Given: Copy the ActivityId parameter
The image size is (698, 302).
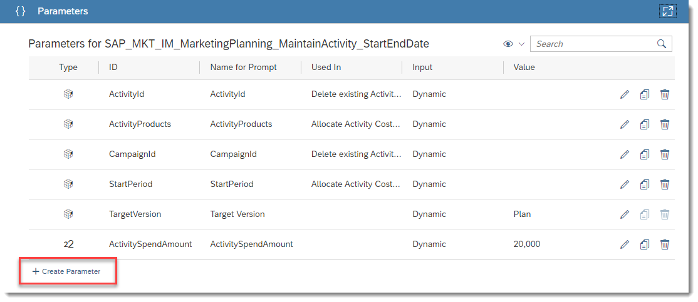Looking at the screenshot, I should 645,94.
